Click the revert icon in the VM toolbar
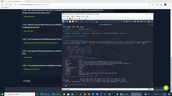 point(81,19)
